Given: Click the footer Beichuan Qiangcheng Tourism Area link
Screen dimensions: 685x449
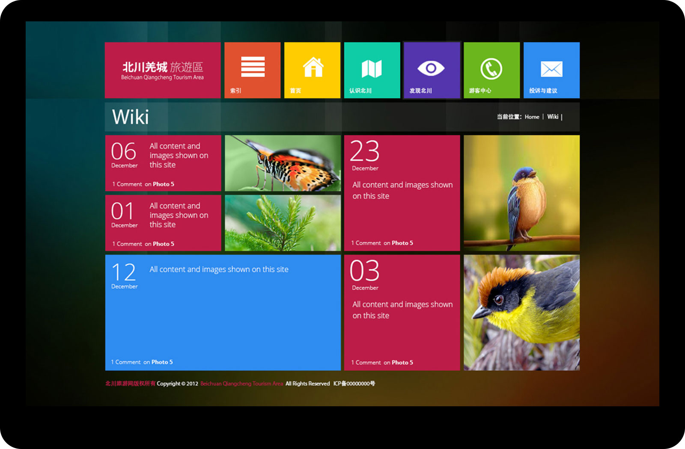Looking at the screenshot, I should [241, 384].
